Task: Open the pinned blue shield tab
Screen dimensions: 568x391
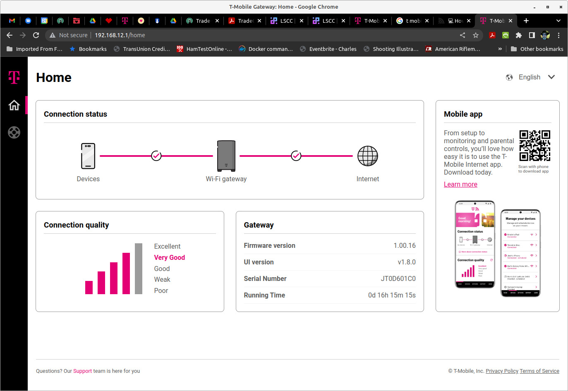Action: (x=157, y=21)
